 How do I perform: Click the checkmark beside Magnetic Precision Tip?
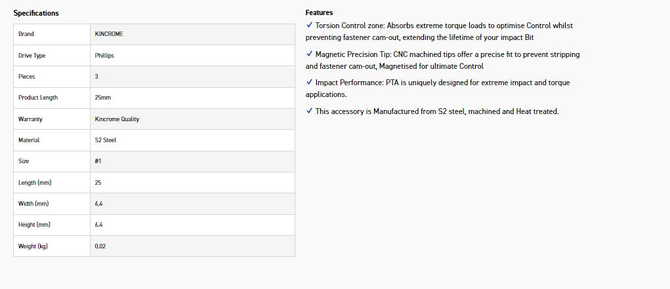point(309,54)
